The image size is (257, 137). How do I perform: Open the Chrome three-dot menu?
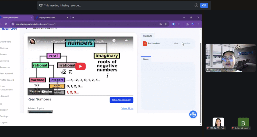coord(198,24)
